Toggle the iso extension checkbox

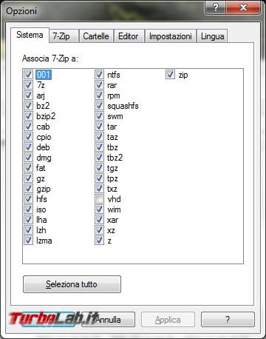tap(28, 209)
